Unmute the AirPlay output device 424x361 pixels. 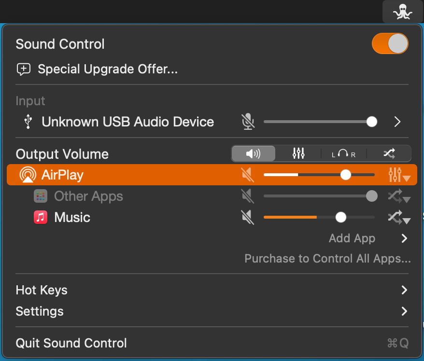coord(247,175)
